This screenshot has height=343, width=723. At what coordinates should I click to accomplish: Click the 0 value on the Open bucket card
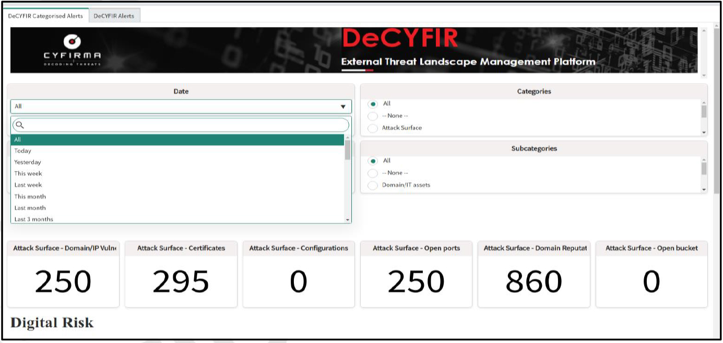[651, 282]
